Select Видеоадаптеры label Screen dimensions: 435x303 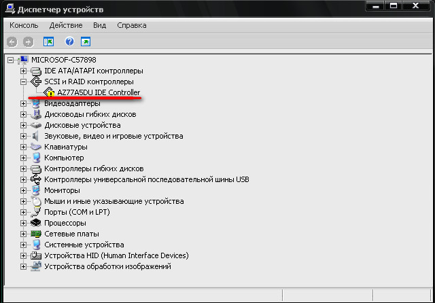[72, 104]
